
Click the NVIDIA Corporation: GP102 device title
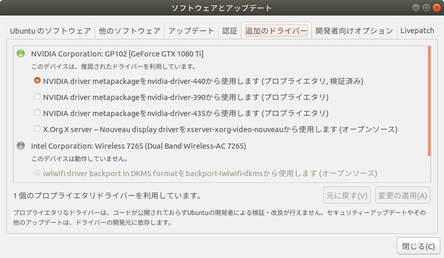[117, 54]
